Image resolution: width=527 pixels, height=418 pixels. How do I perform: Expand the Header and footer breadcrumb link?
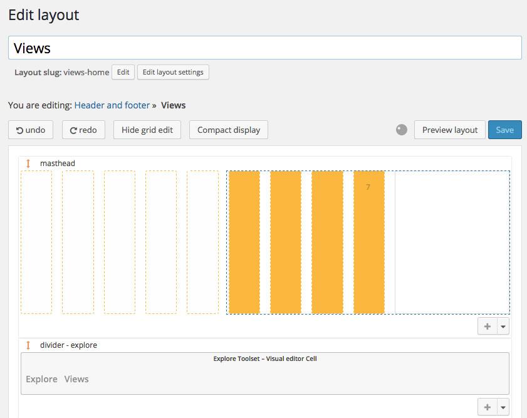[112, 105]
